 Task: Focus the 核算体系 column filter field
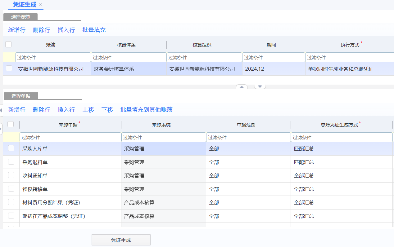129,57
